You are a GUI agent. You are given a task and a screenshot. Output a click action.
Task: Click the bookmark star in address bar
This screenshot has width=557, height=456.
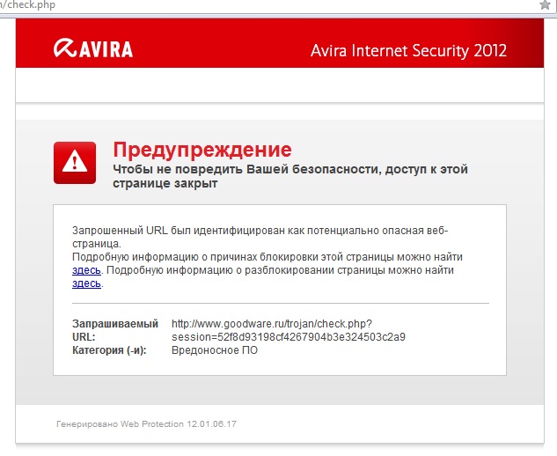click(545, 4)
